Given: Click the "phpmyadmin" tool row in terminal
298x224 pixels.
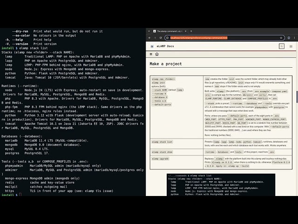Looking at the screenshot, I should (53, 166).
